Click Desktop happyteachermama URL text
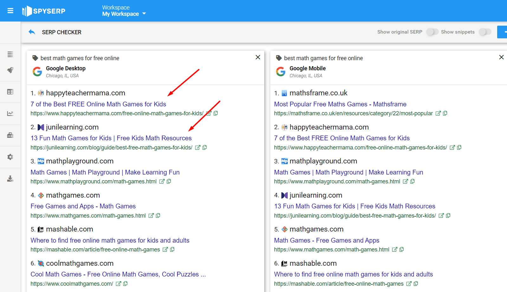Image resolution: width=507 pixels, height=292 pixels. click(x=117, y=113)
